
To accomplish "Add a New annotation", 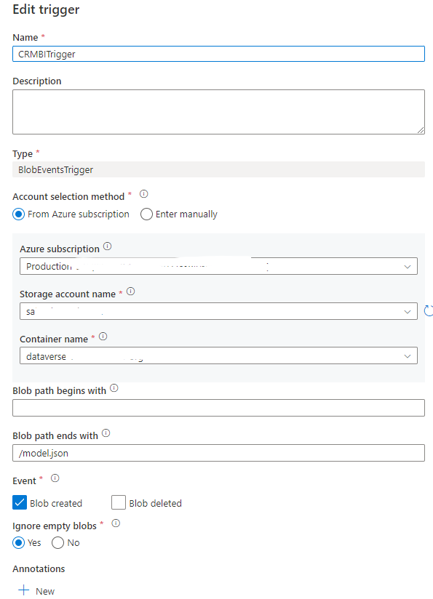I will tap(36, 590).
